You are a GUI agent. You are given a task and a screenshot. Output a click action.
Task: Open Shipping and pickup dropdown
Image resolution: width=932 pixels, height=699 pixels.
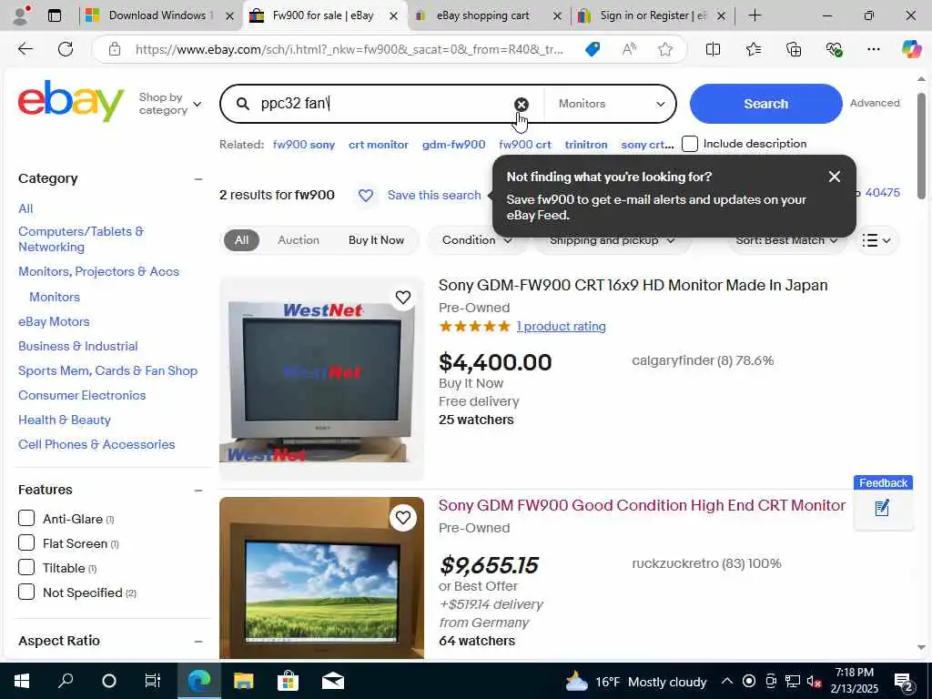613,240
